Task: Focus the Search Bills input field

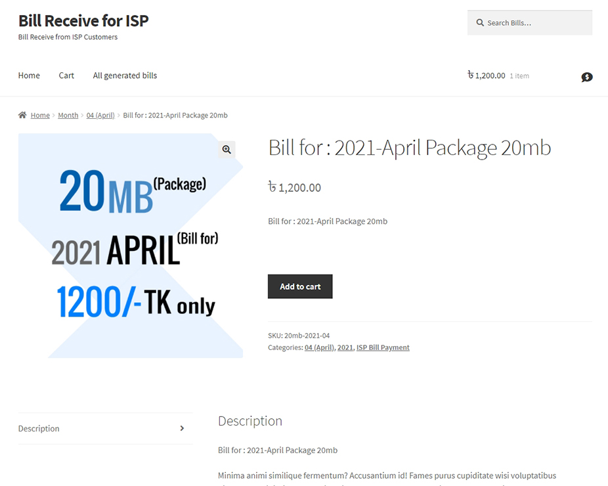Action: point(535,23)
